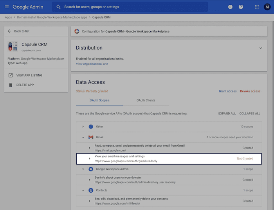Expand the admin.directory.user.readonly scope details
The width and height of the screenshot is (274, 210).
coord(90,180)
